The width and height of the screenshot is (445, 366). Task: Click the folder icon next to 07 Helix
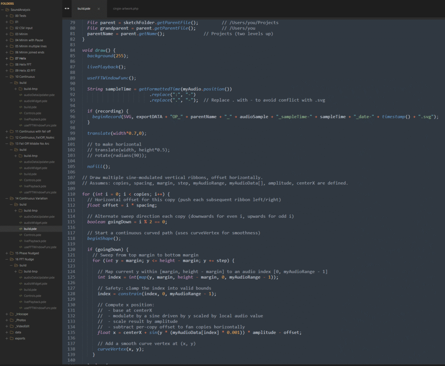[12, 58]
